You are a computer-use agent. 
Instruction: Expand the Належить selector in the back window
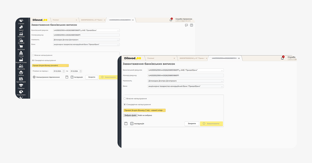coord(118,40)
